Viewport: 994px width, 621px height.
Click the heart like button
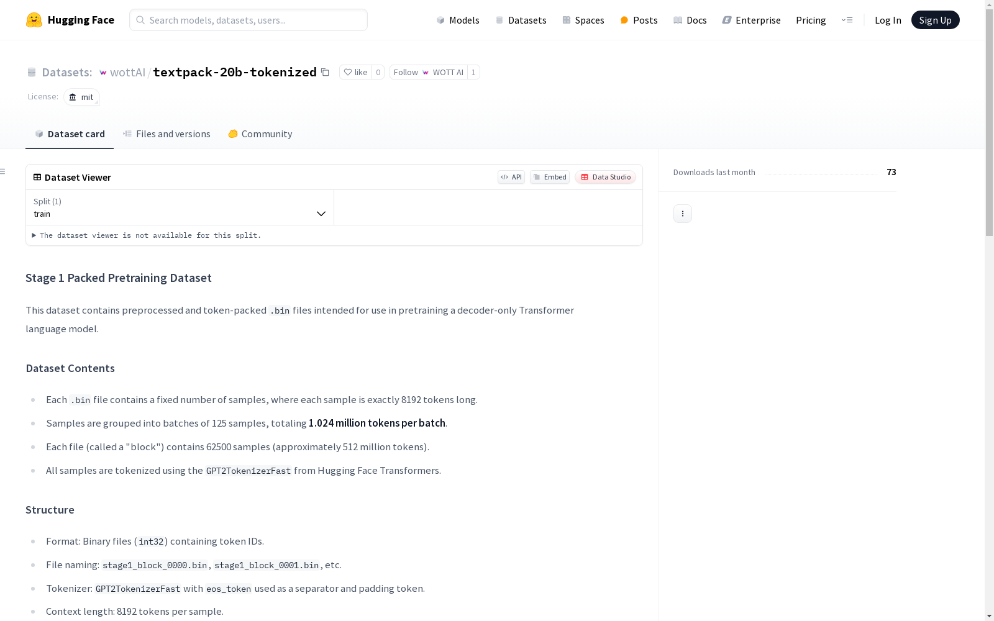coord(355,72)
